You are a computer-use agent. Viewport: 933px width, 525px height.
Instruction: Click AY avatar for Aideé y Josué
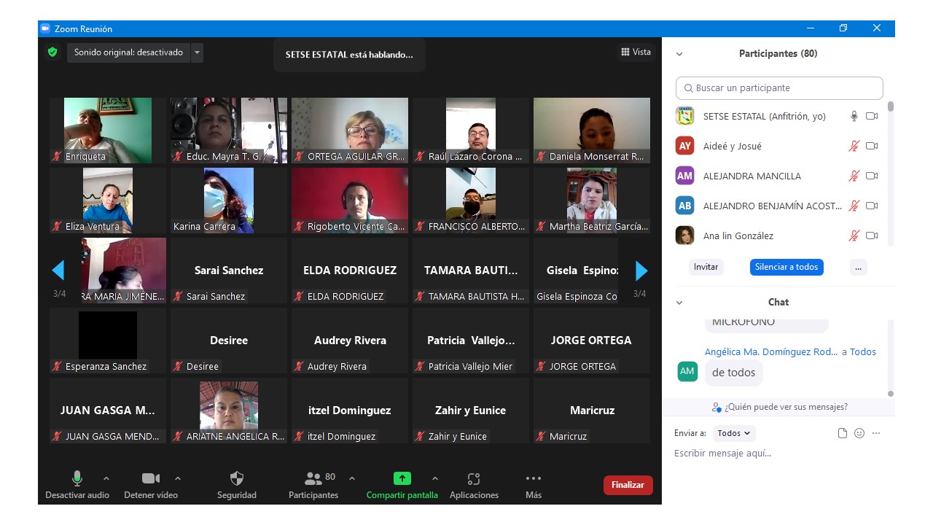click(x=684, y=146)
